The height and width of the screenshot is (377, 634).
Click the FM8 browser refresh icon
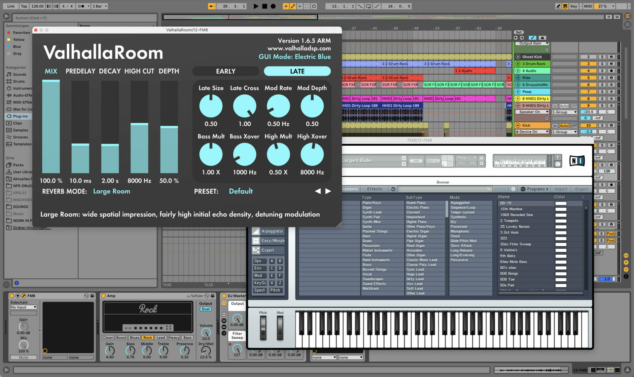393,189
